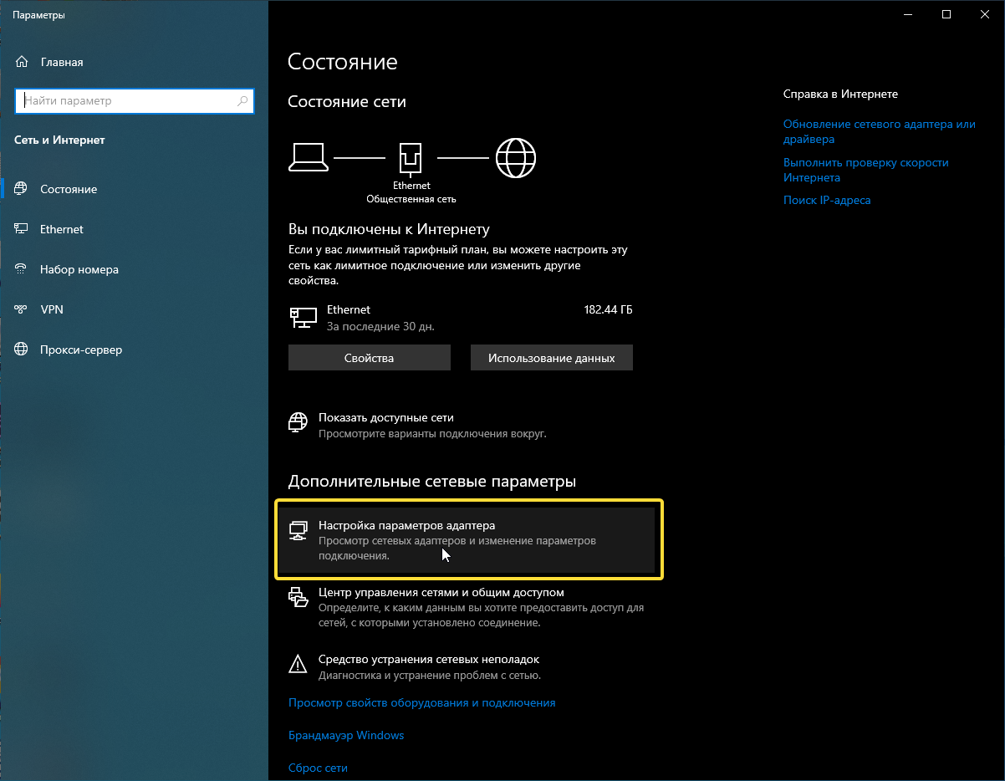This screenshot has height=781, width=1005.
Task: Click the Справка в Интернете heading
Action: [840, 94]
